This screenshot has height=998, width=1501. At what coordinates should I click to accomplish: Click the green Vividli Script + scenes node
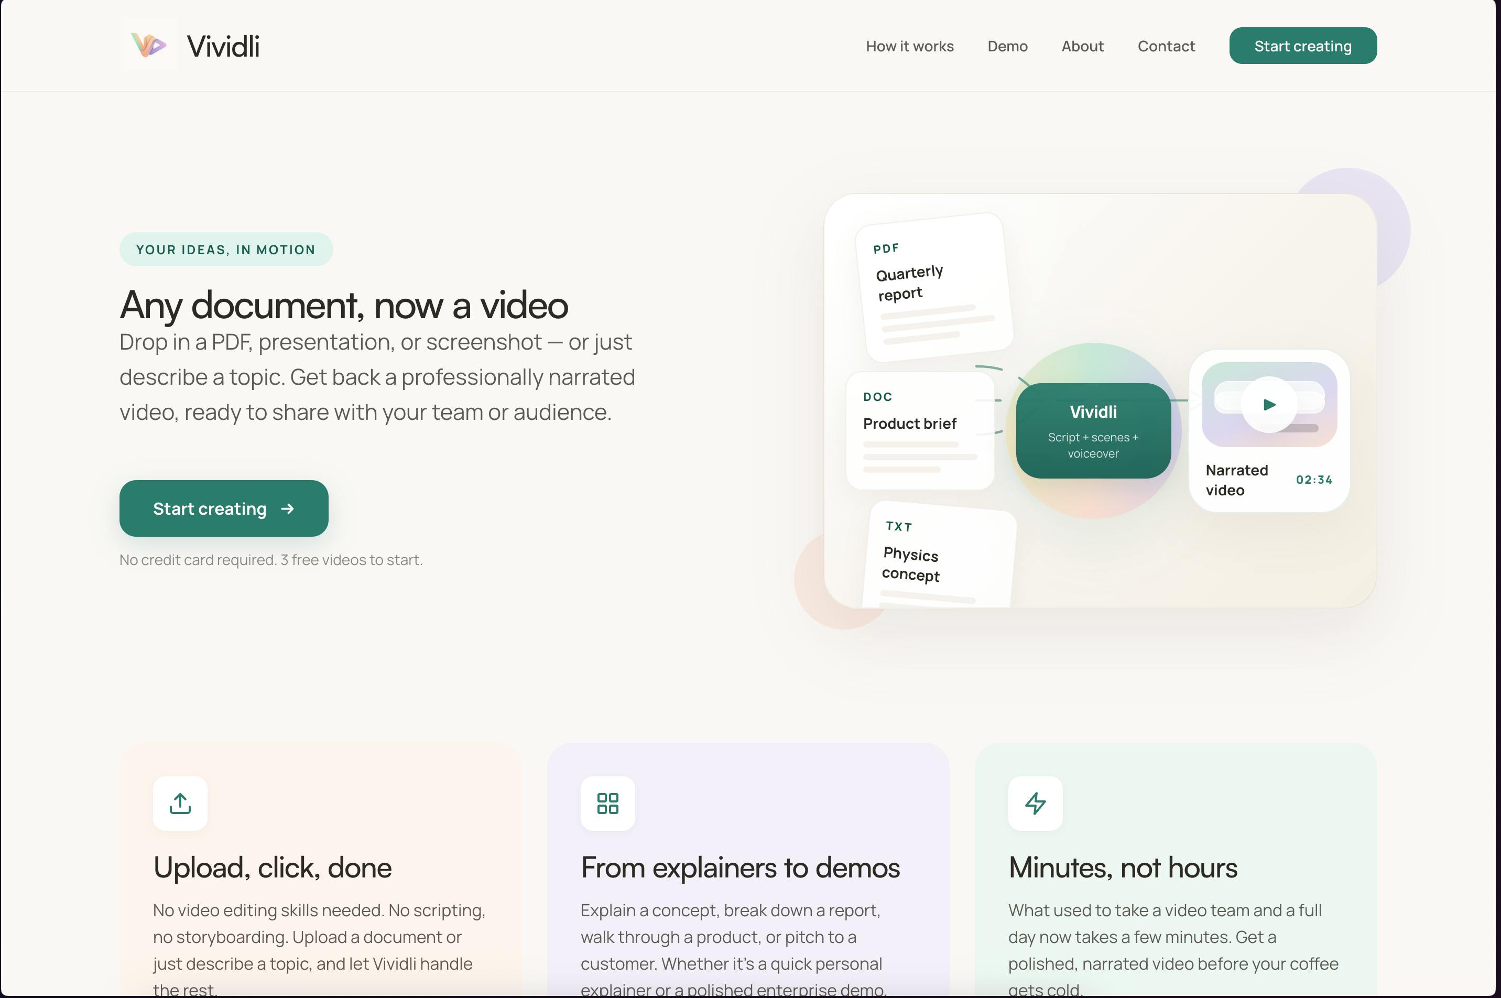[x=1093, y=430]
